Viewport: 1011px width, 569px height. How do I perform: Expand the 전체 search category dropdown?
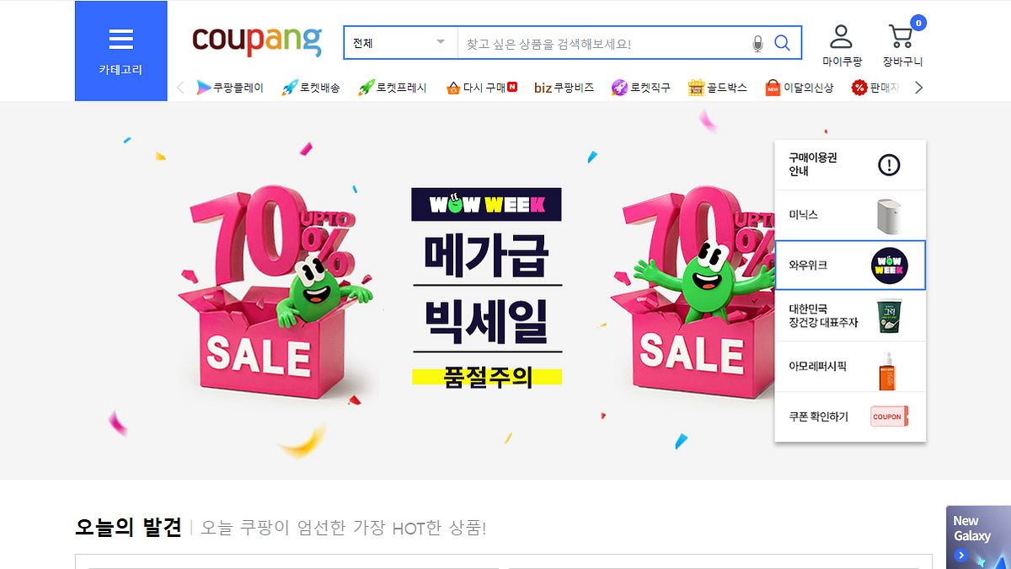click(400, 43)
